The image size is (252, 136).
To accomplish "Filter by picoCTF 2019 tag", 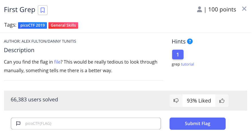I will (x=32, y=25).
